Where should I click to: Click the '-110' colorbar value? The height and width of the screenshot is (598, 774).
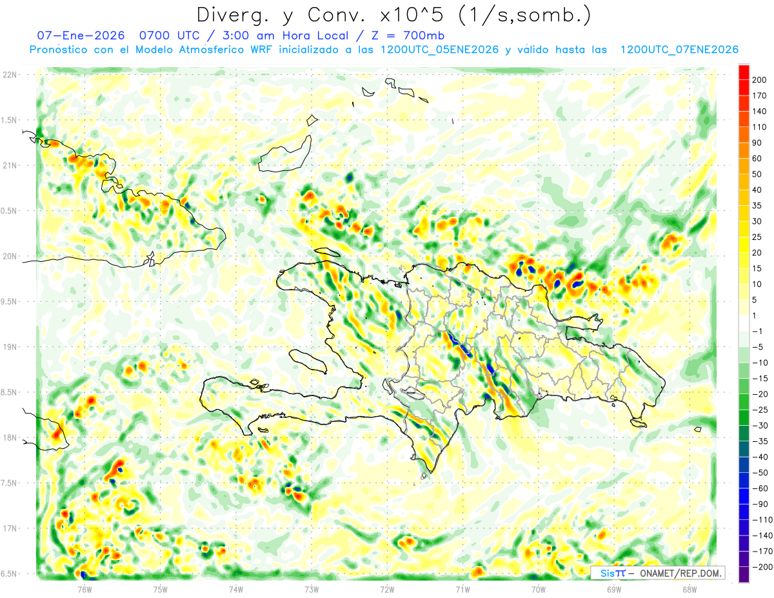(x=761, y=519)
